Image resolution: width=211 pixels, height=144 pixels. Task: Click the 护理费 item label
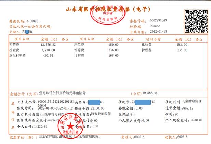[146, 50]
